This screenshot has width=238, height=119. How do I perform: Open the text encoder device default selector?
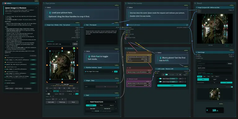tap(139, 61)
